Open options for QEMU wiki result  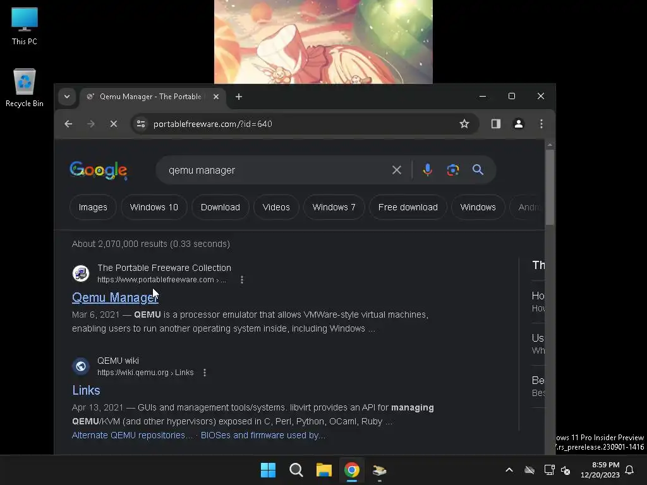(x=205, y=373)
